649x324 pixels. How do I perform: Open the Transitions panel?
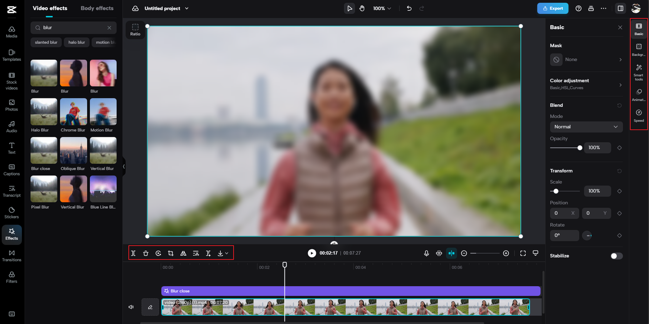click(12, 256)
